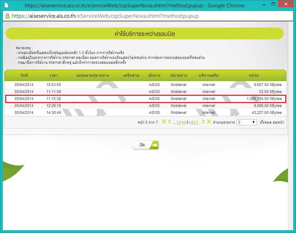296x233 pixels.
Task: Maximize the Chrome popup window
Action: click(x=273, y=4)
